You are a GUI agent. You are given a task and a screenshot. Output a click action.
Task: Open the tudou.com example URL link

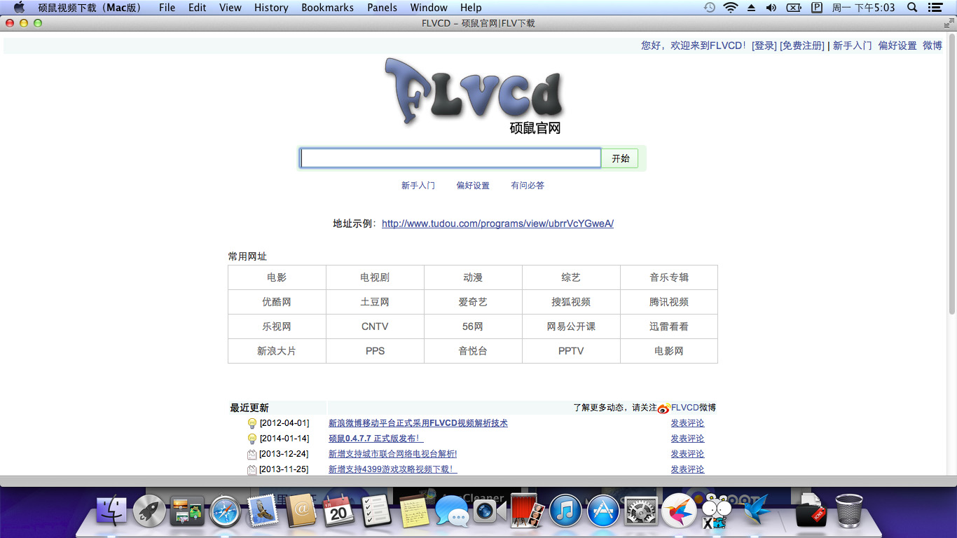tap(497, 224)
